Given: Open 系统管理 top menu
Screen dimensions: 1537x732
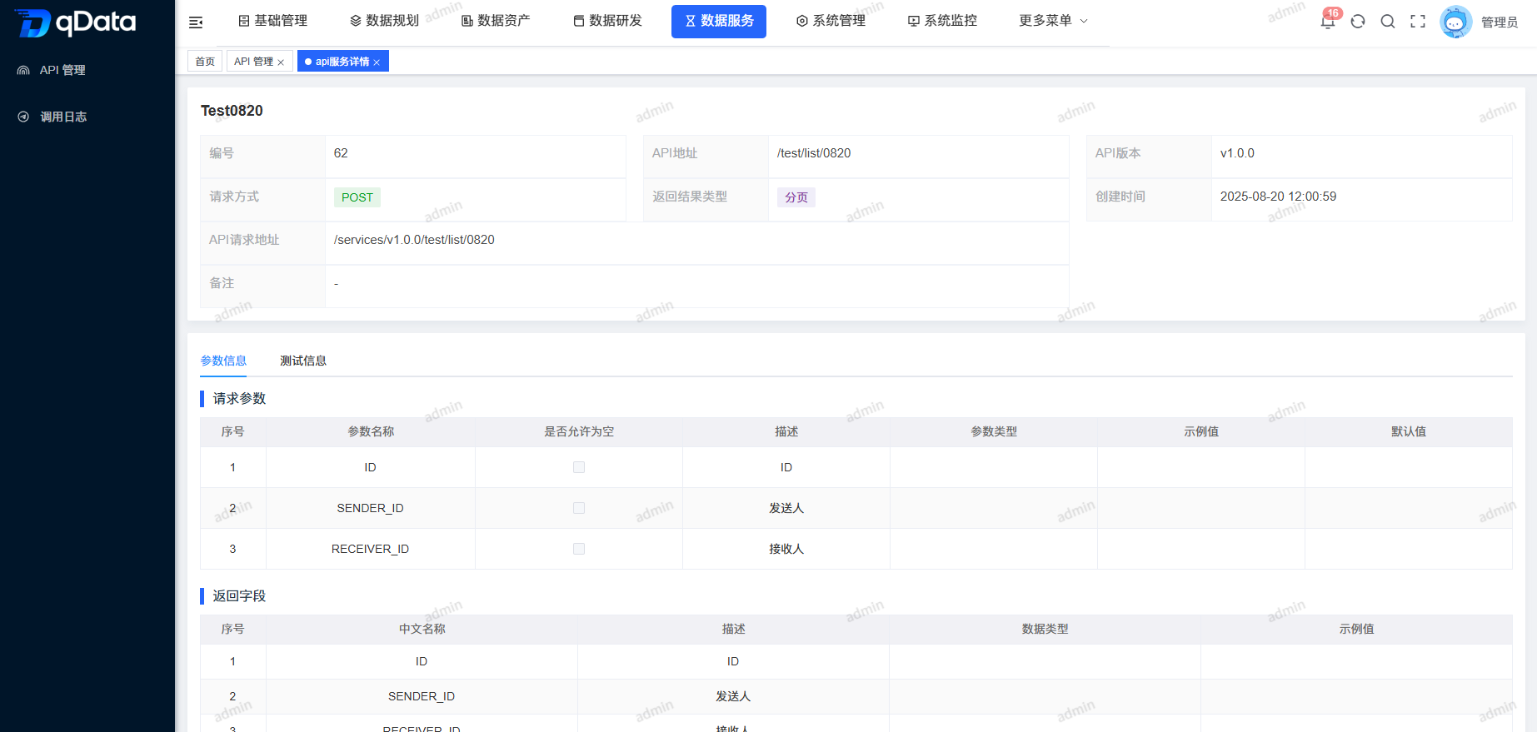Looking at the screenshot, I should click(x=831, y=21).
